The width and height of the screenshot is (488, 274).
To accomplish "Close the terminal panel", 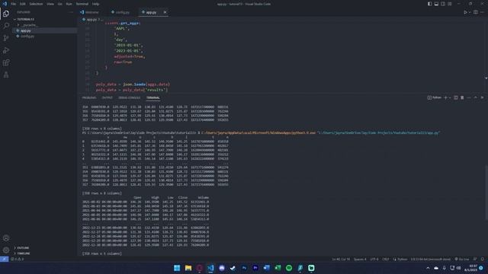I will (482, 97).
